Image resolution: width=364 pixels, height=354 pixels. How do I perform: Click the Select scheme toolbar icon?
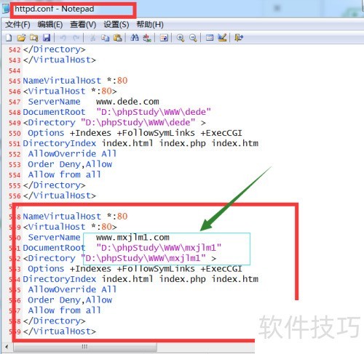coord(210,38)
